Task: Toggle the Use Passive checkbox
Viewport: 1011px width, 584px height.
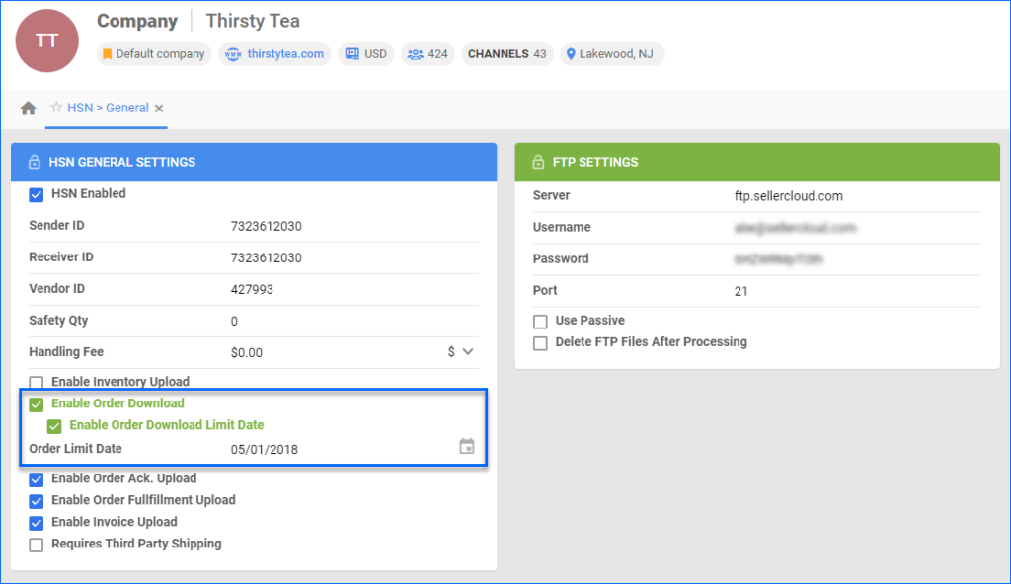Action: (x=540, y=321)
